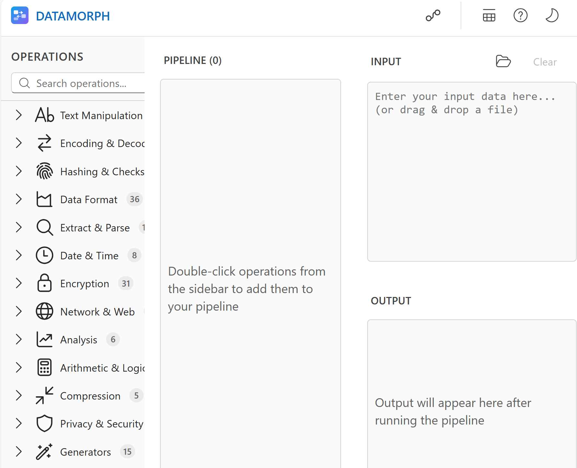Screen dimensions: 577x468
Task: Open the help question mark icon
Action: (520, 16)
